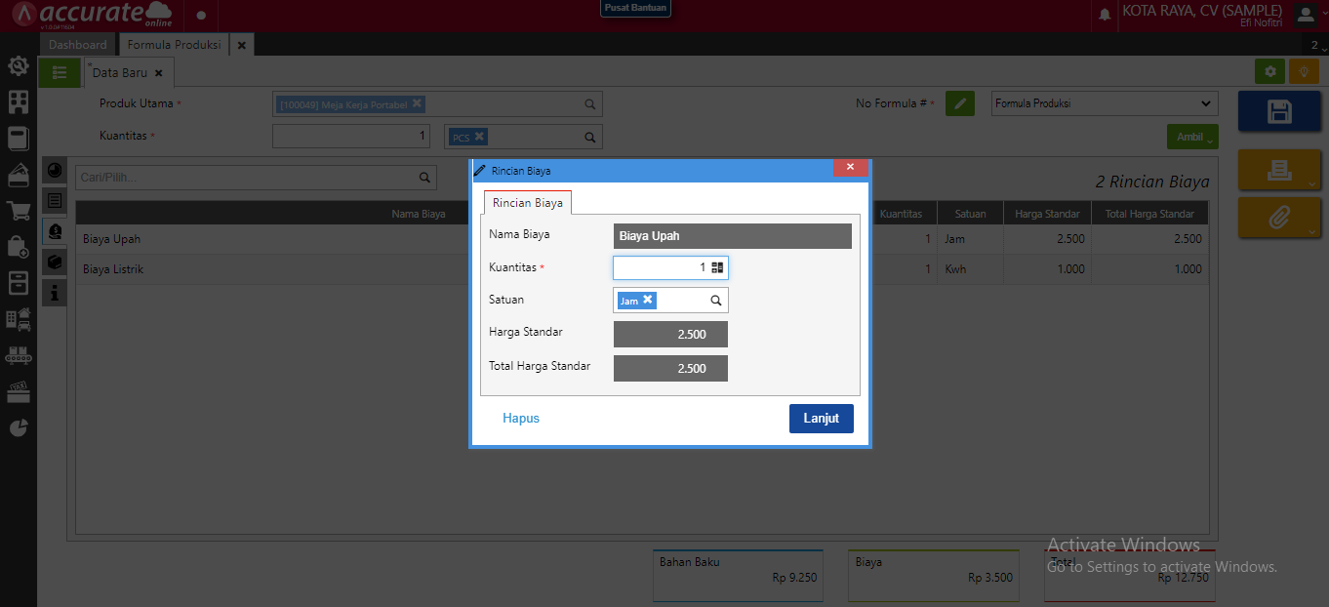Screen dimensions: 1329x607
Task: Close the Formula Produksi tab
Action: click(242, 45)
